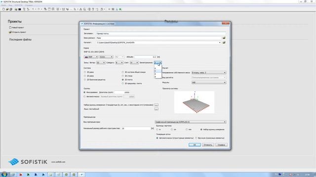Select the 3D рама system option
Viewport: 316px width, 177px height.
coord(85,72)
